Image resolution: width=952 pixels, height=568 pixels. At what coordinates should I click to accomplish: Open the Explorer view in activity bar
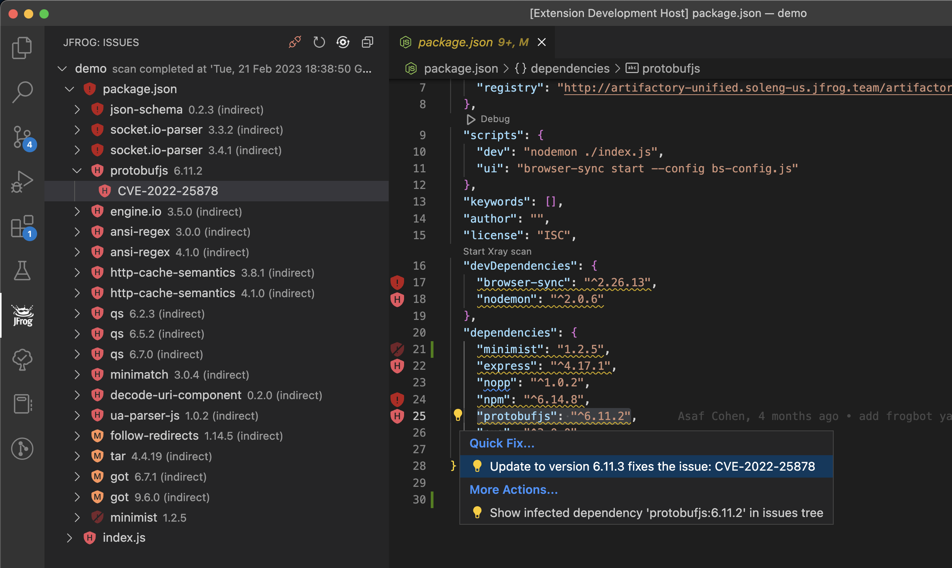coord(22,48)
